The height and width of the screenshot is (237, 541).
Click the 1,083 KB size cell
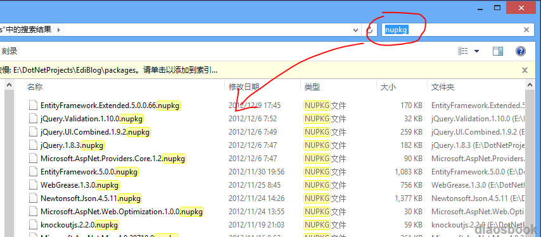pos(409,172)
